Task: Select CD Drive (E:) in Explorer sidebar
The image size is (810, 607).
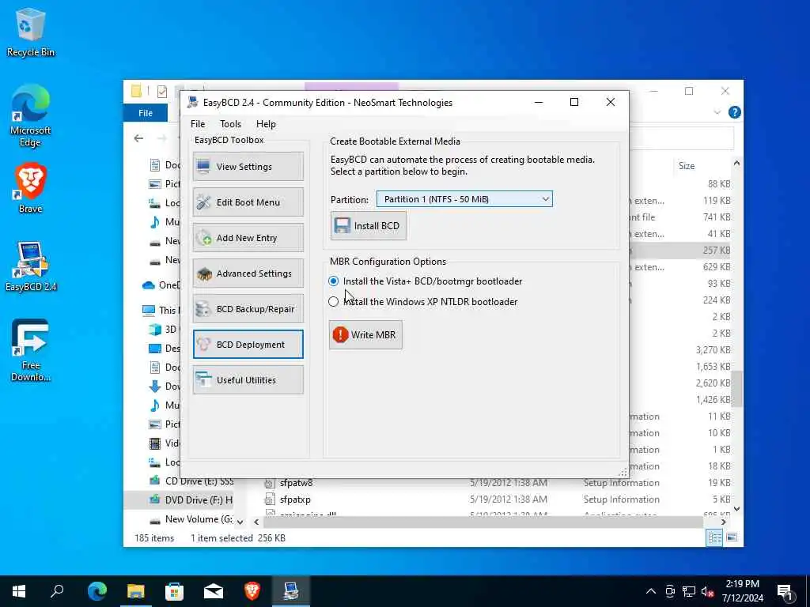Action: 191,481
